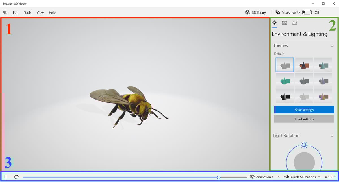
Task: Open the Edit menu
Action: click(16, 12)
